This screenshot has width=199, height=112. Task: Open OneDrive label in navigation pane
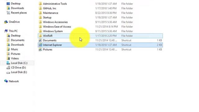(14, 22)
